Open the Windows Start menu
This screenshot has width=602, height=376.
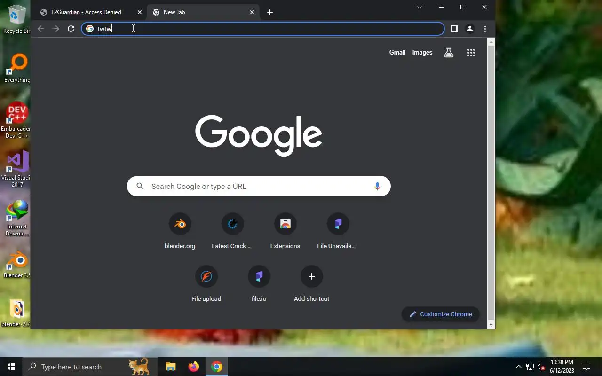11,367
